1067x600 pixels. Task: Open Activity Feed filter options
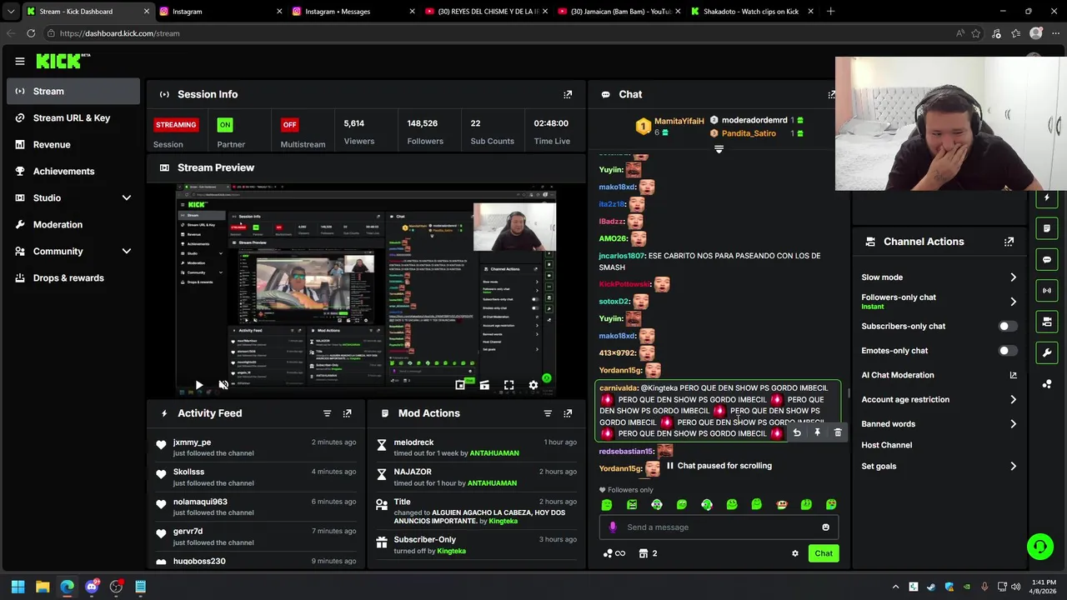pyautogui.click(x=327, y=413)
